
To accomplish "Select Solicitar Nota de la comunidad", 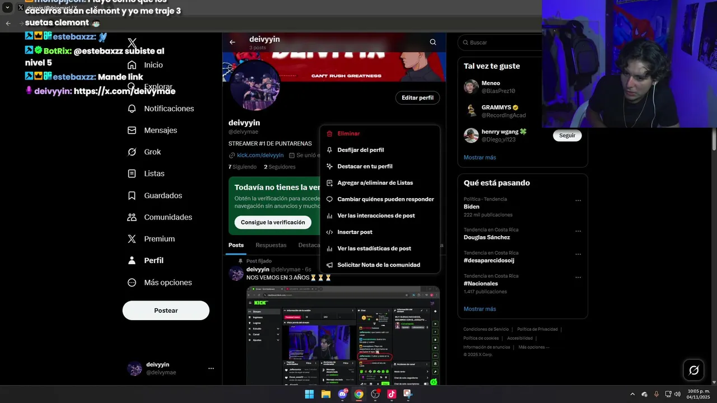I will [380, 265].
